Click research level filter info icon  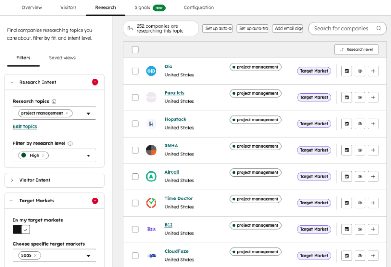tap(70, 143)
